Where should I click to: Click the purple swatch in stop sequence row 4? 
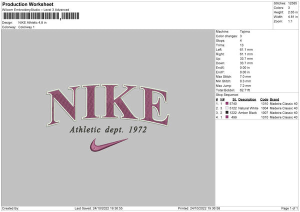point(227,117)
